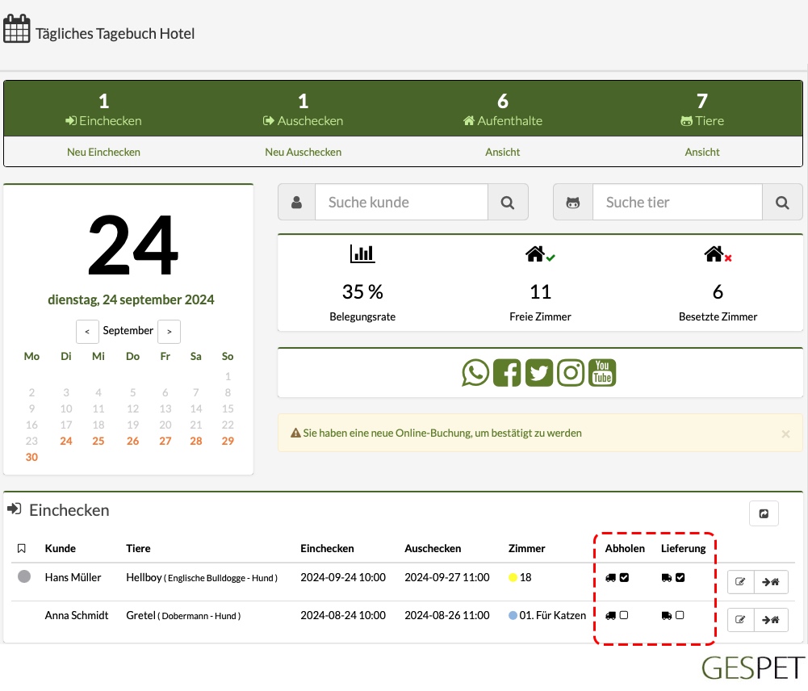808x691 pixels.
Task: Open the YouTube icon link
Action: click(x=602, y=373)
